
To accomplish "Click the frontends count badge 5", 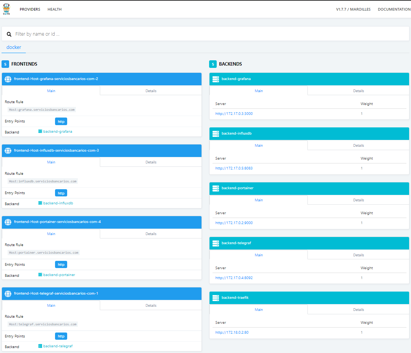I will coord(5,64).
